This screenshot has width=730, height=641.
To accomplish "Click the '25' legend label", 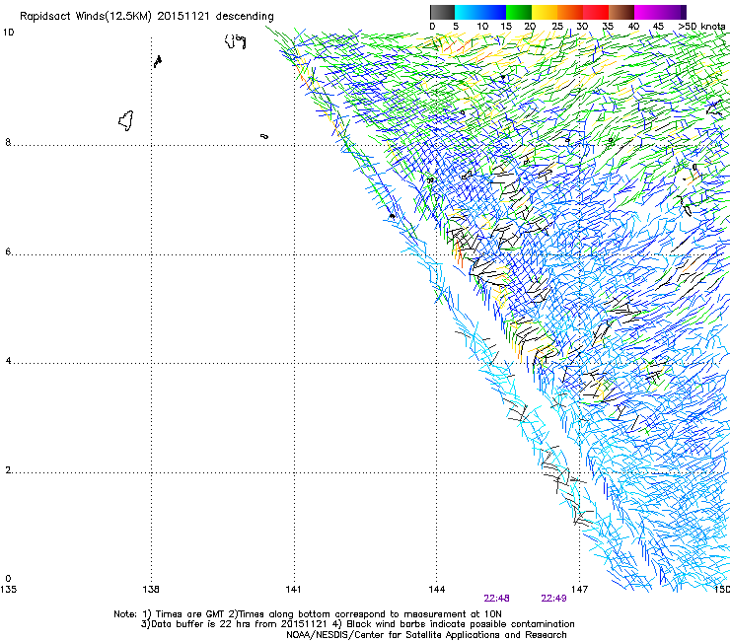I will 557,26.
